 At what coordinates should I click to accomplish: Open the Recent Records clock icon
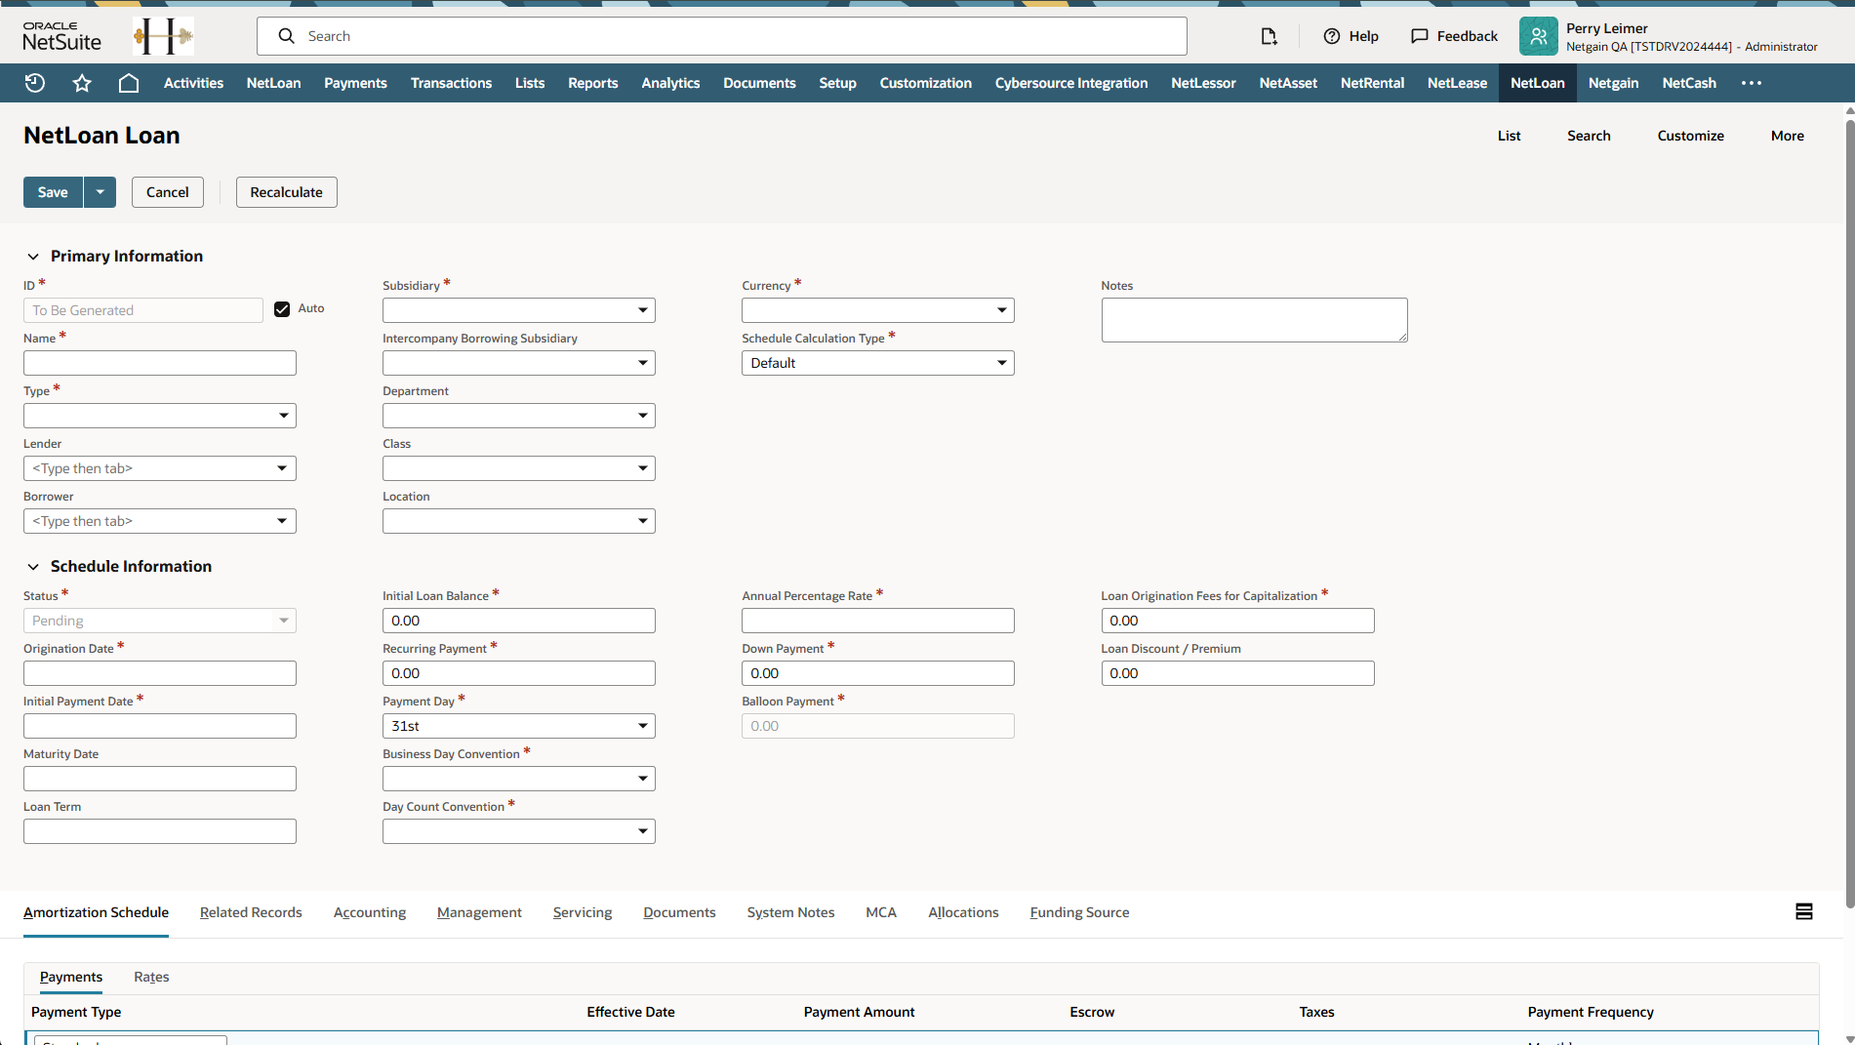coord(35,83)
